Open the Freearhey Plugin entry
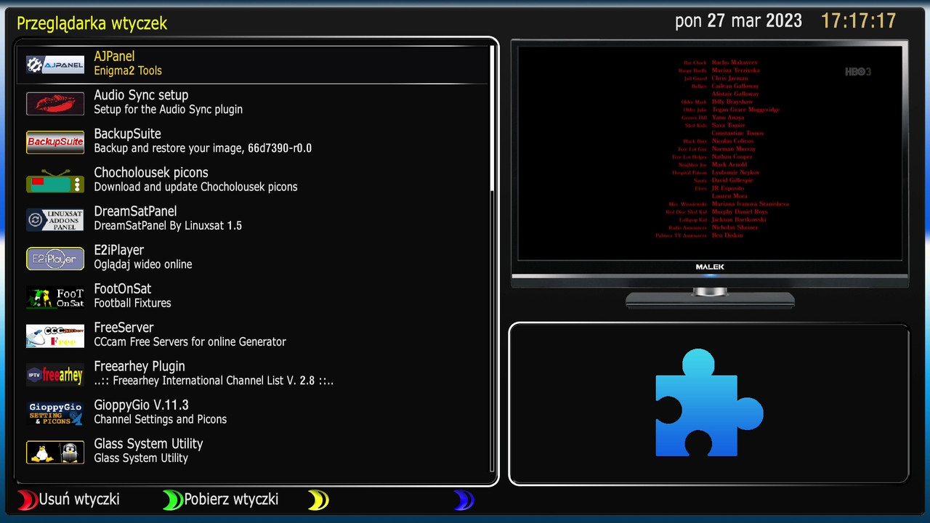 pyautogui.click(x=253, y=374)
